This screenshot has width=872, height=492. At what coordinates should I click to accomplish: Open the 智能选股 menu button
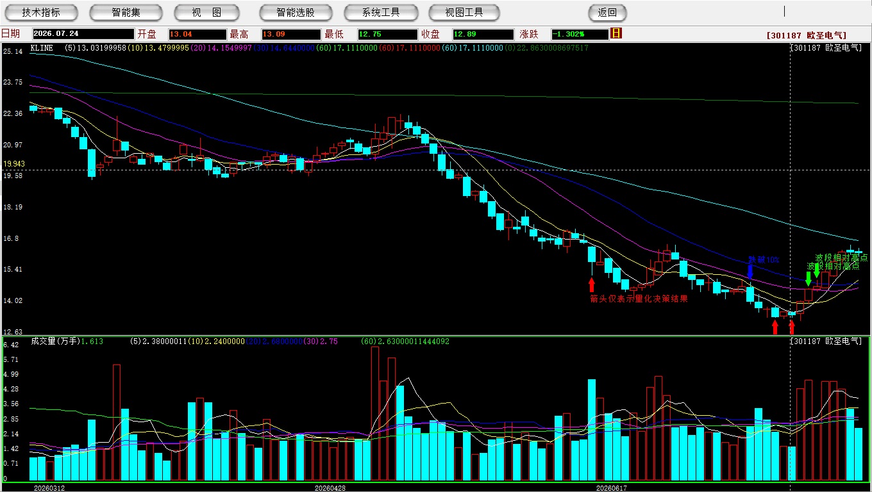click(x=296, y=12)
